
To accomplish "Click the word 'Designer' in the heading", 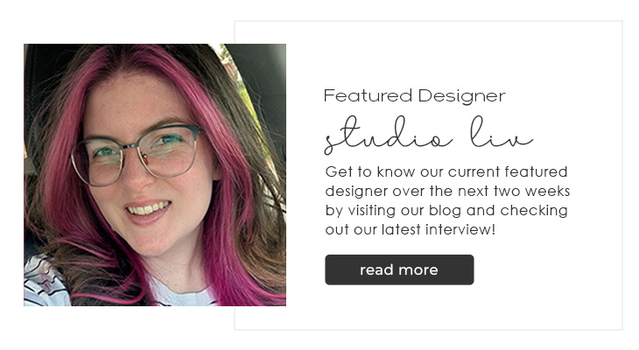I will coord(461,96).
